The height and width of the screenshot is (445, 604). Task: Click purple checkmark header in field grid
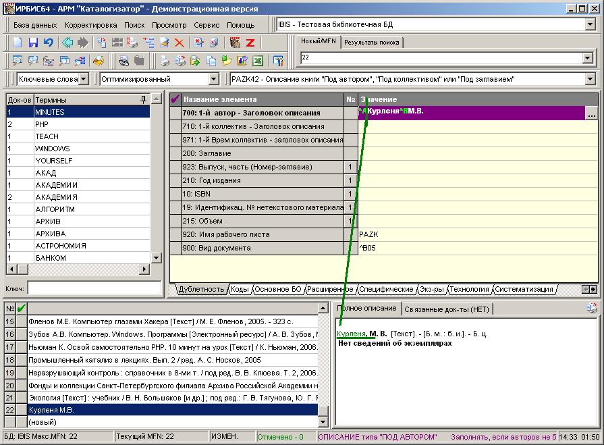(175, 99)
